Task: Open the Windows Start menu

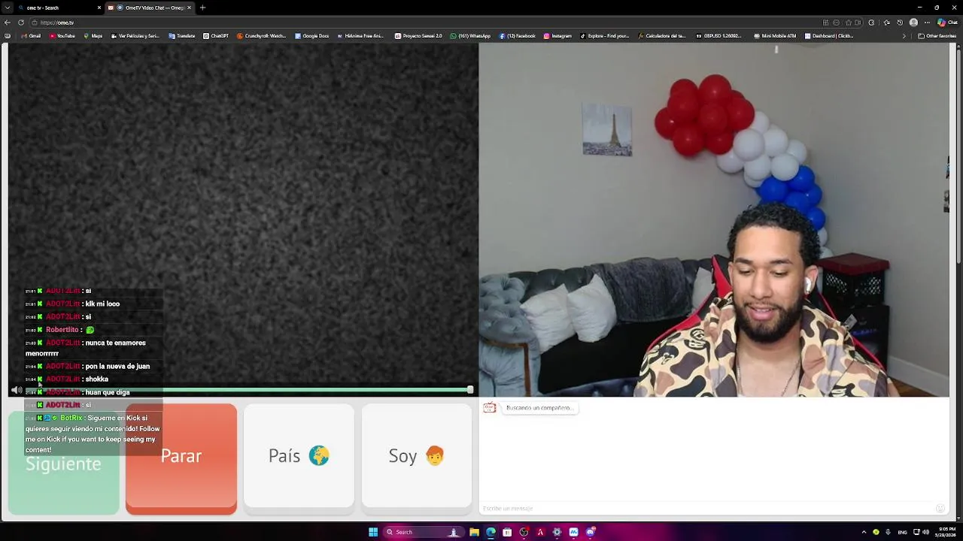Action: pyautogui.click(x=373, y=532)
